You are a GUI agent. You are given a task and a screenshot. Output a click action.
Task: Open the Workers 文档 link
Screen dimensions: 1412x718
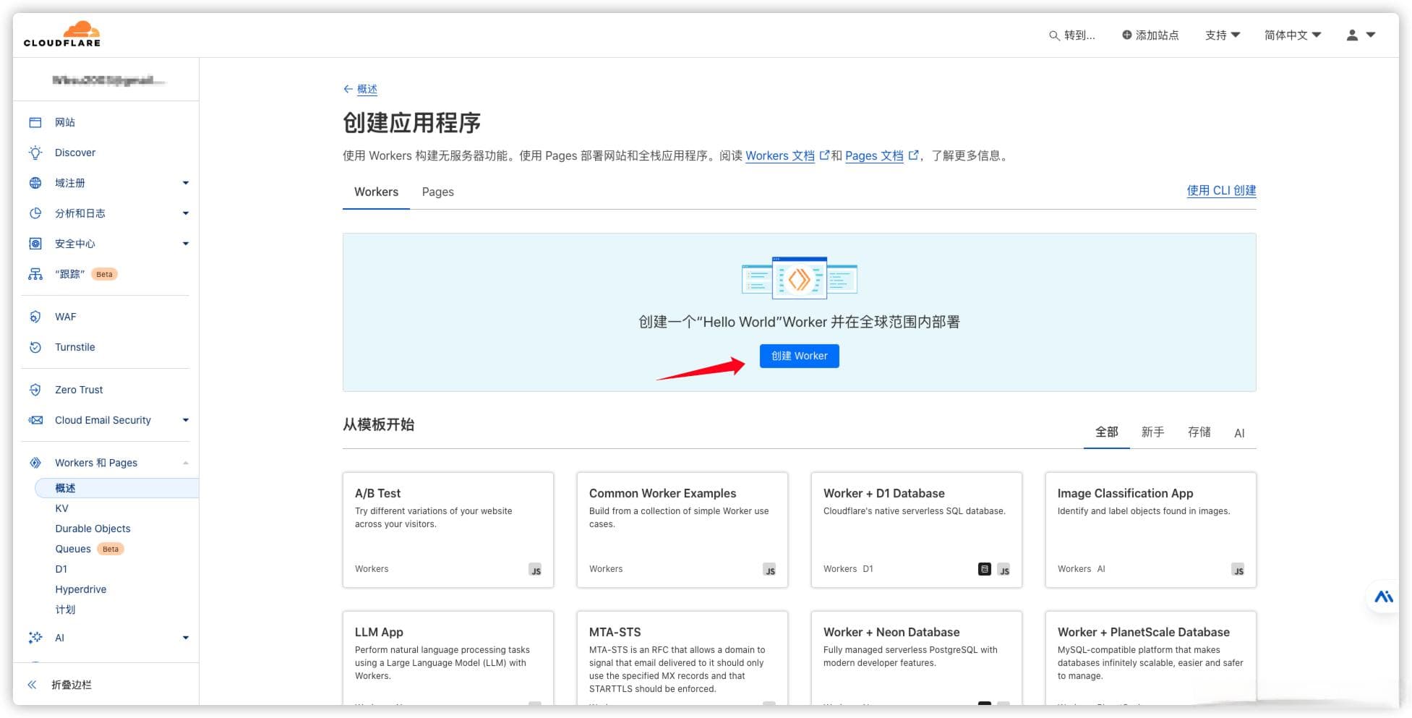pos(779,155)
